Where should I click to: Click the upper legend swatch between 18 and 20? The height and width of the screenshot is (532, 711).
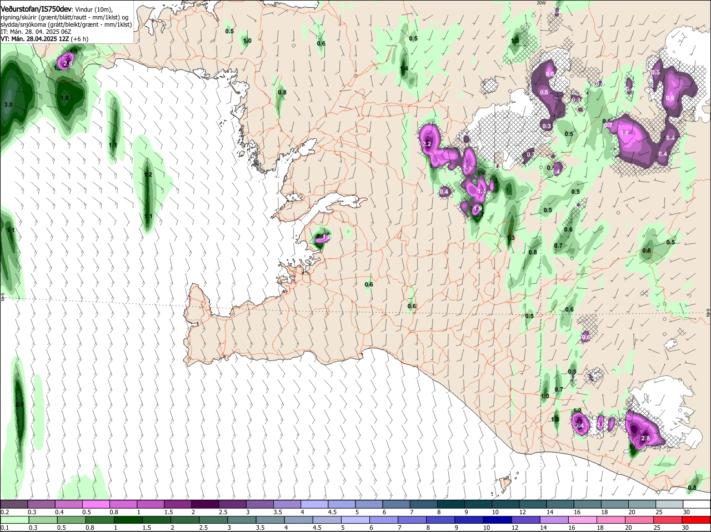click(x=615, y=504)
